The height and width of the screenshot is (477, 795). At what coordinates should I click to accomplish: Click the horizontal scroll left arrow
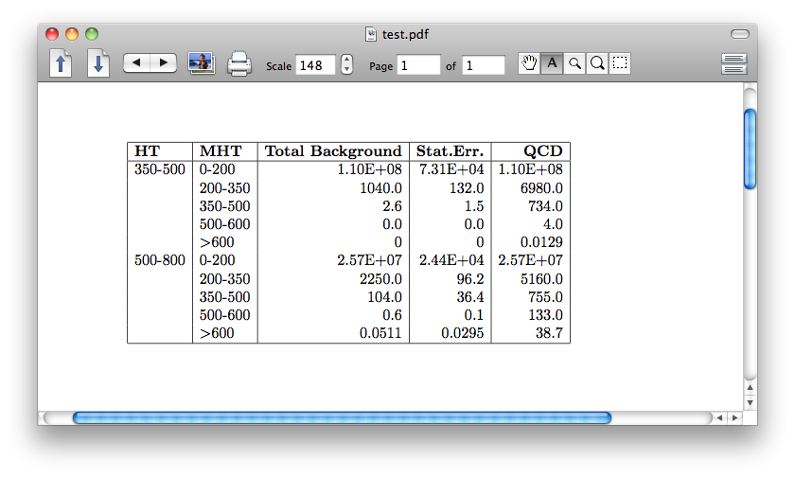coord(719,417)
